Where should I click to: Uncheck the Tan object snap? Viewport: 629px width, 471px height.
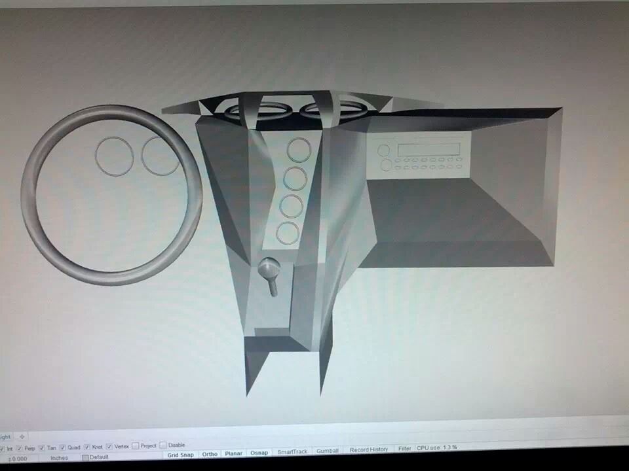pyautogui.click(x=42, y=447)
